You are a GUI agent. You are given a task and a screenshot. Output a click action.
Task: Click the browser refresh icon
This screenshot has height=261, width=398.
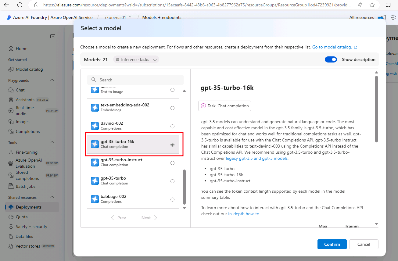[20, 5]
